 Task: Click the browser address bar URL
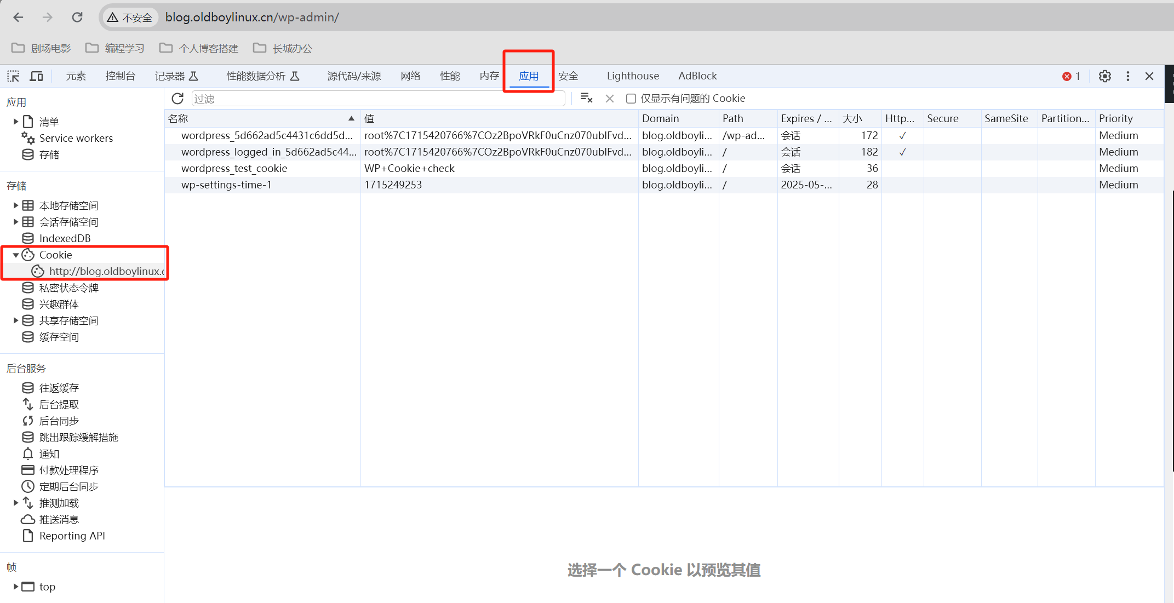click(252, 18)
